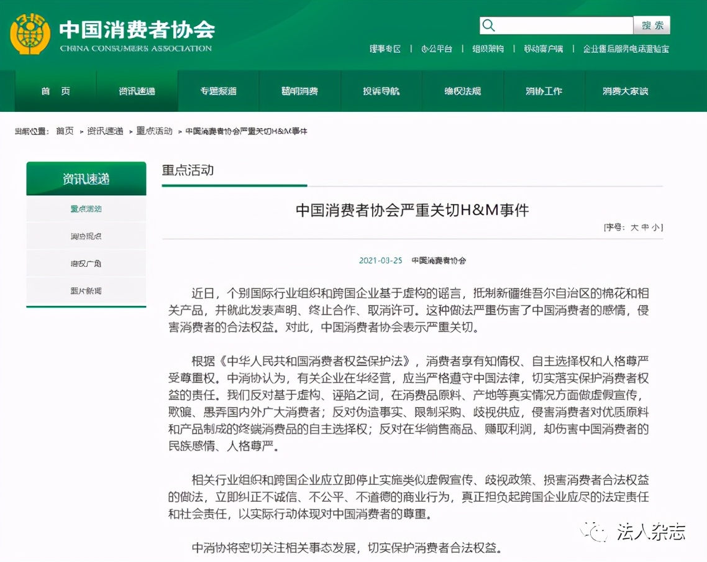Image resolution: width=707 pixels, height=562 pixels.
Task: Open the 专题报道 navigation menu
Action: pyautogui.click(x=217, y=91)
